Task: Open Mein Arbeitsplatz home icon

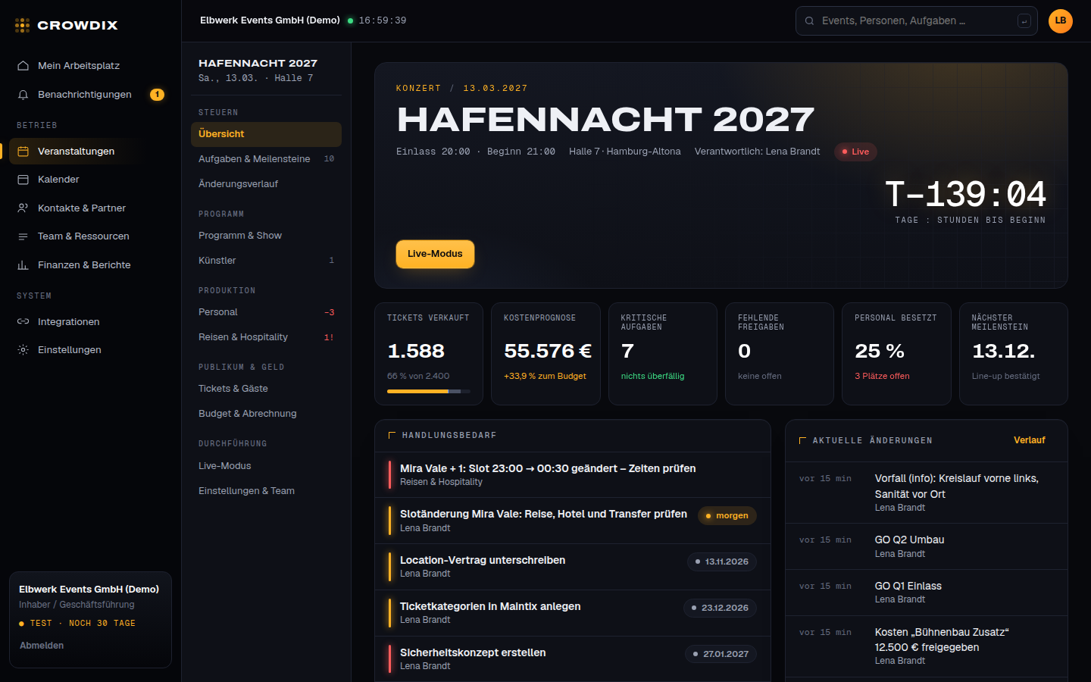Action: click(23, 66)
